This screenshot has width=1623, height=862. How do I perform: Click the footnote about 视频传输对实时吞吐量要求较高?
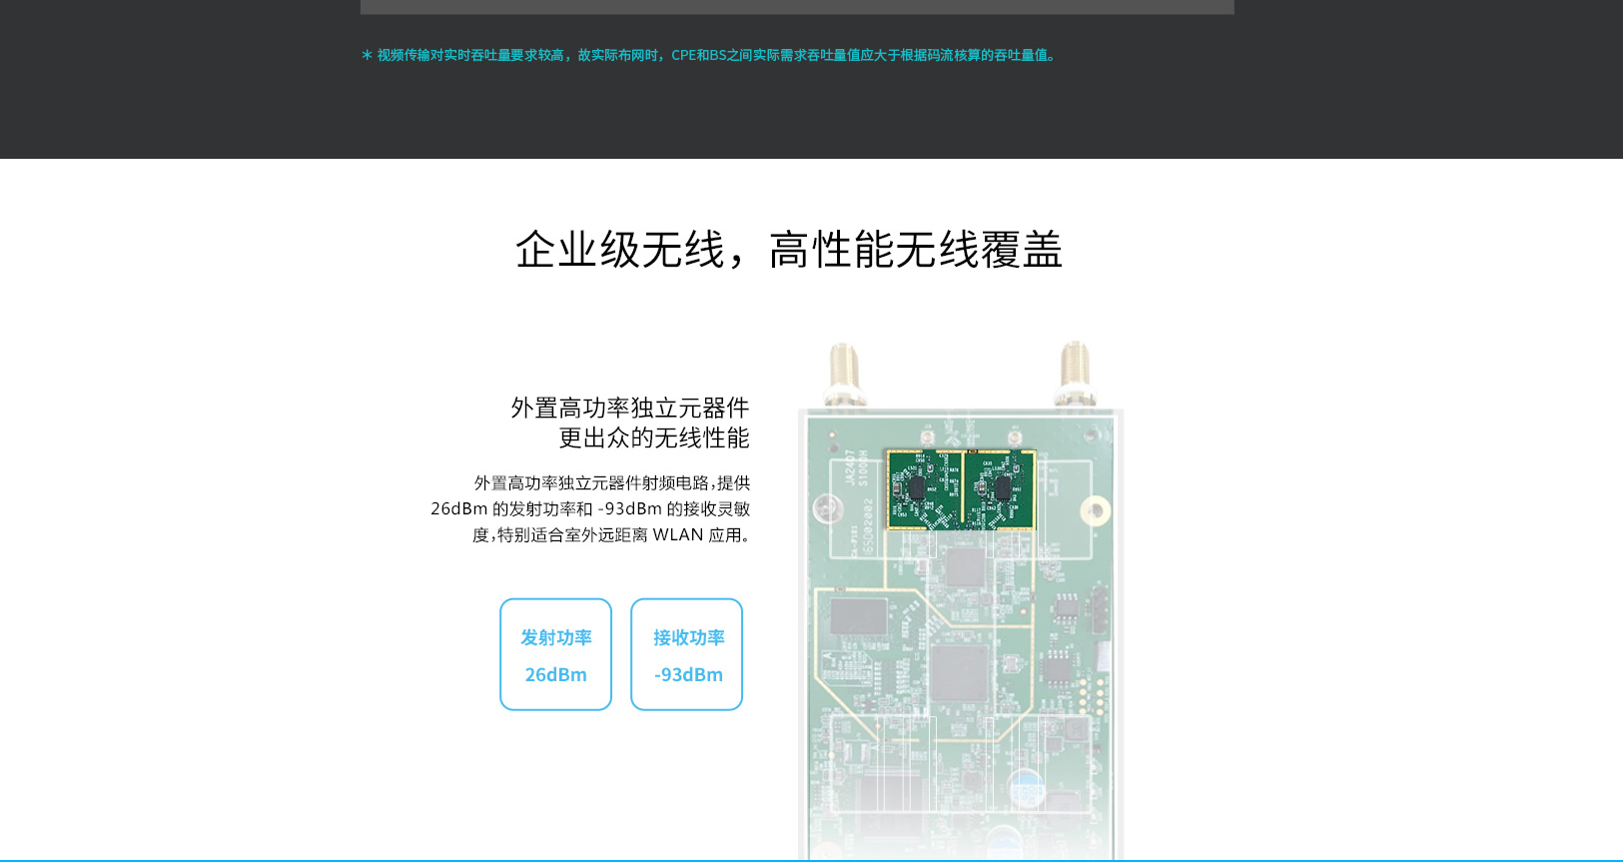(710, 55)
